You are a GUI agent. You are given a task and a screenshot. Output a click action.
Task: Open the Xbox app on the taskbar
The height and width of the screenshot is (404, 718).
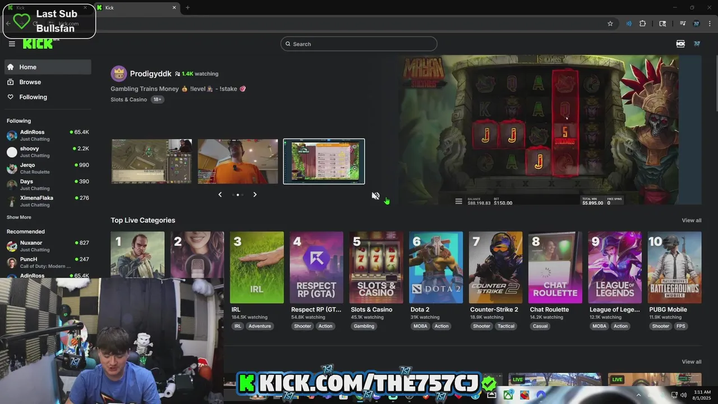pos(508,395)
